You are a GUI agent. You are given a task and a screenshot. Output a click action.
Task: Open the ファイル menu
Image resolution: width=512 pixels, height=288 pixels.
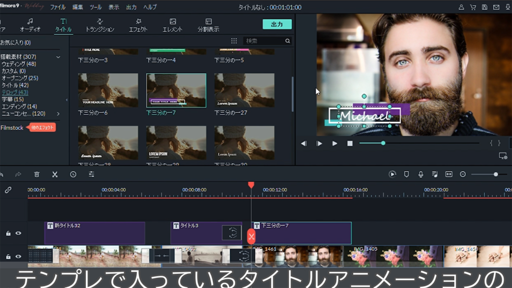[x=57, y=7]
